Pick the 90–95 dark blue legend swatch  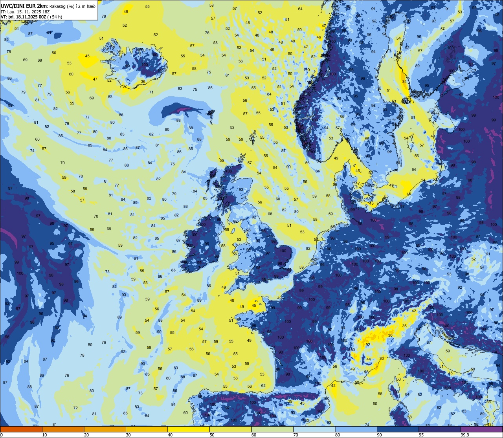click(398, 429)
